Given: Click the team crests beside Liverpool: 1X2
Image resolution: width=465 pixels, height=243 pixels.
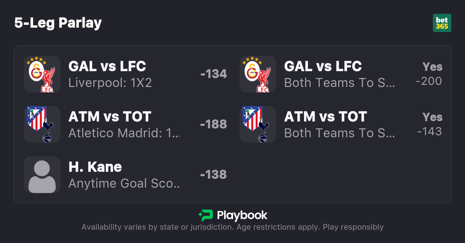Looking at the screenshot, I should [42, 74].
